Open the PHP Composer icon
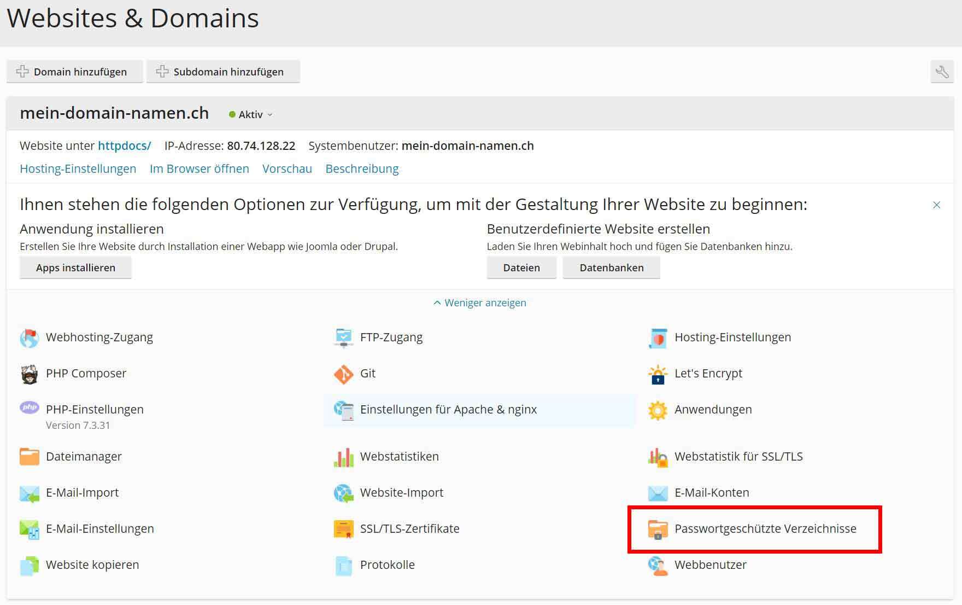The image size is (962, 605). pos(29,374)
